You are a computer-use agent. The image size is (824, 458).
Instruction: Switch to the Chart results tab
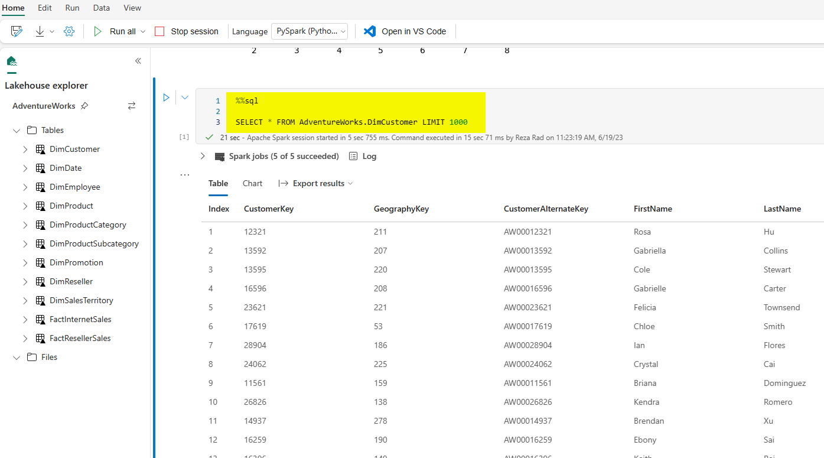tap(252, 183)
